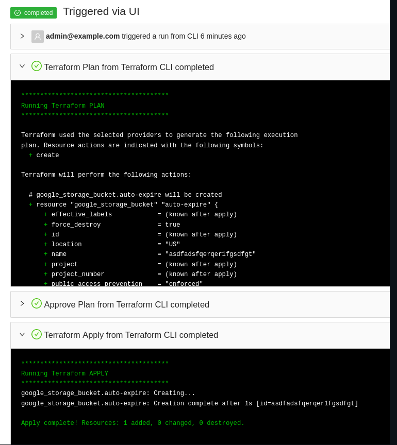Click the '6 minutes ago' trigger text
This screenshot has width=397, height=445.
coord(223,36)
